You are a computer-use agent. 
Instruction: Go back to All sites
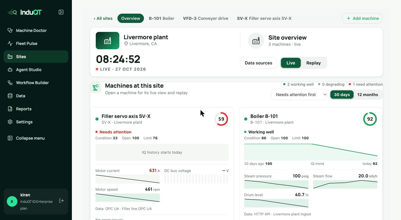coord(103,18)
